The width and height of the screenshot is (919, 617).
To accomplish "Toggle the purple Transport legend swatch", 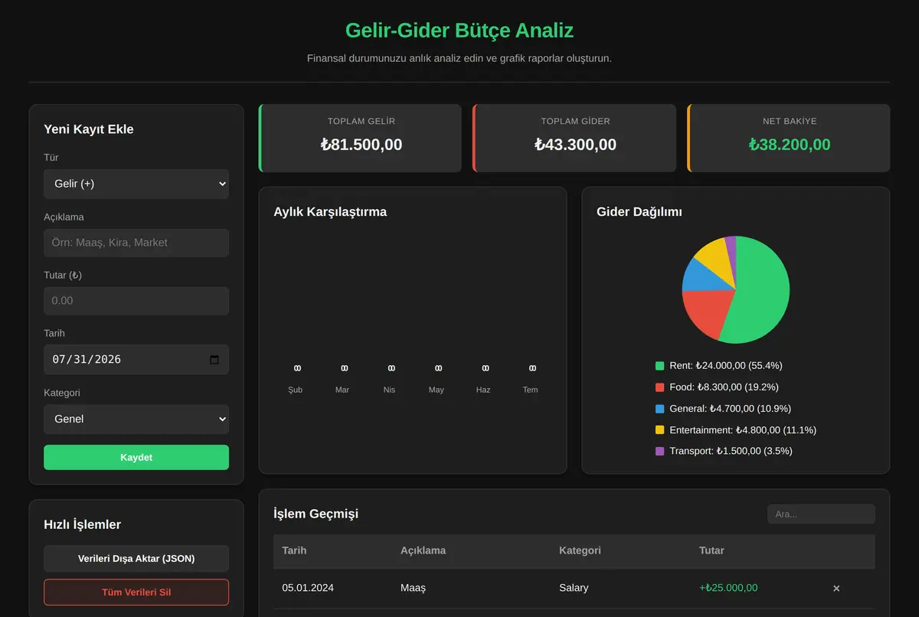I will pos(660,451).
